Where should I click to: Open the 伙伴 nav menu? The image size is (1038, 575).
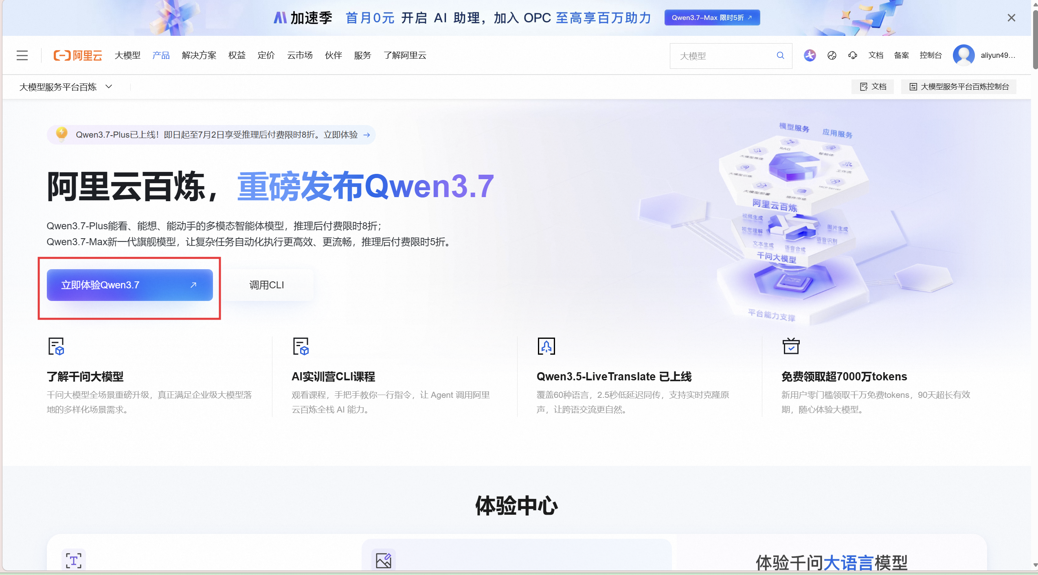333,55
